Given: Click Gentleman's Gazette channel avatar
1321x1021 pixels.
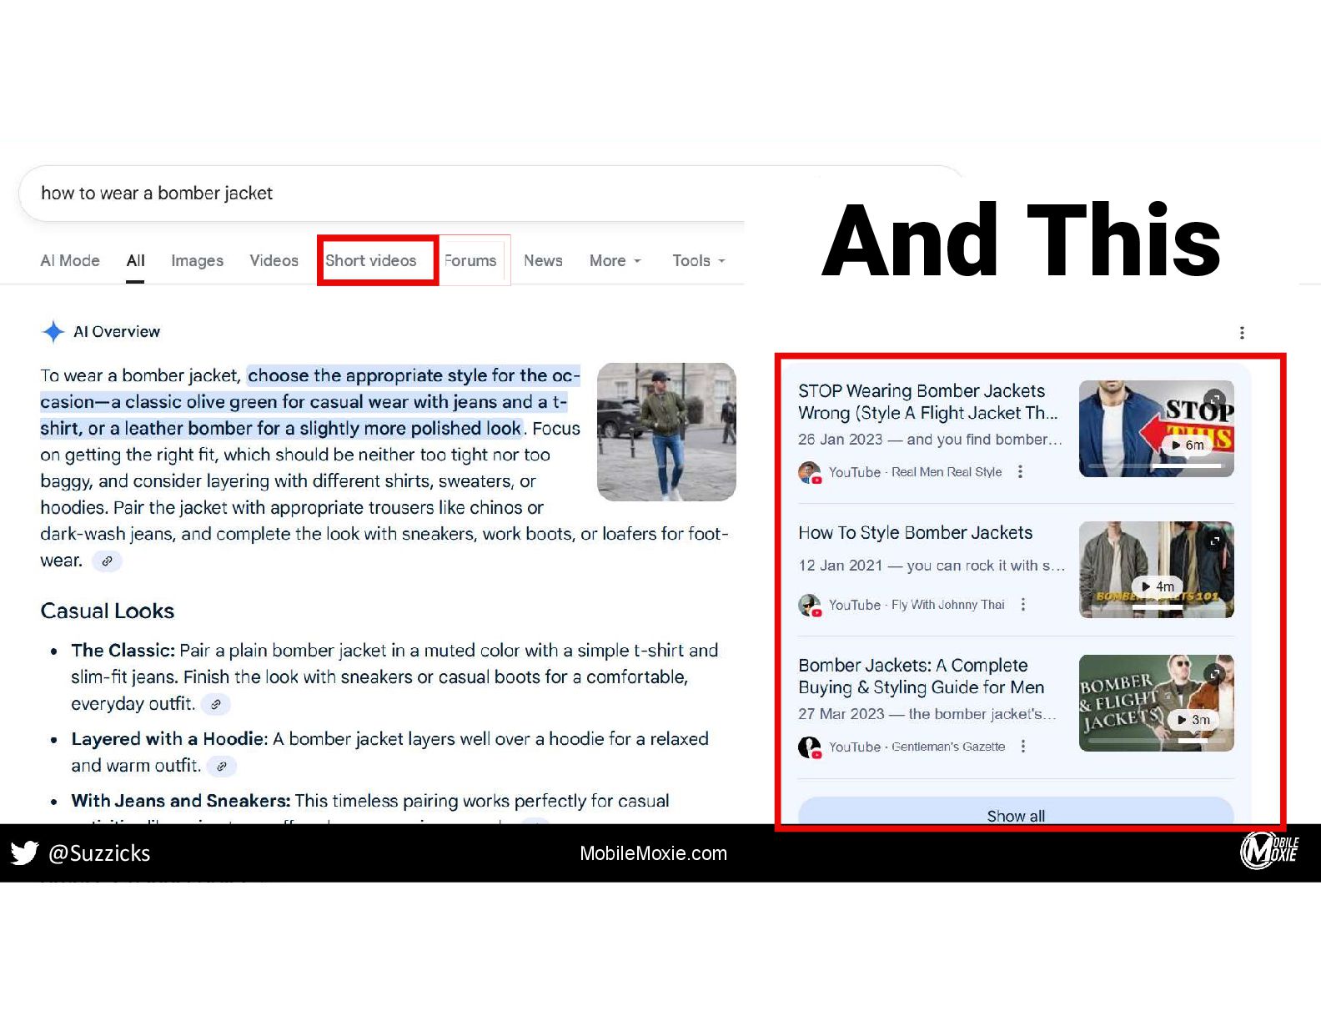Looking at the screenshot, I should (x=809, y=747).
